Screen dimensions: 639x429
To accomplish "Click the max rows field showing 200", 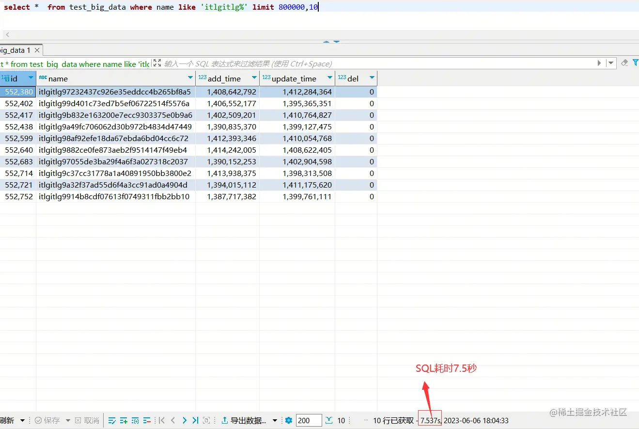I will (x=309, y=420).
